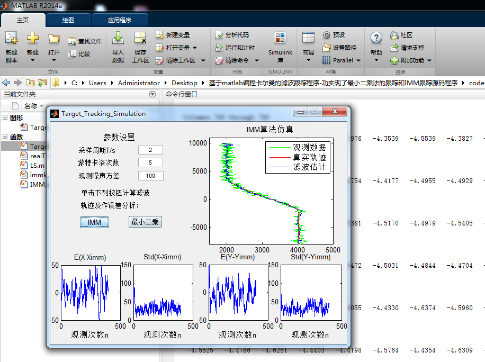Click the E(X-Ximm) plot
The height and width of the screenshot is (362, 485).
pyautogui.click(x=91, y=293)
